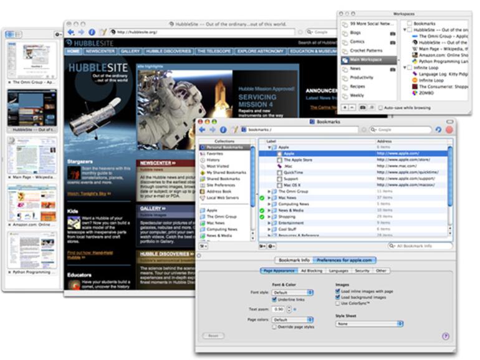This screenshot has width=480, height=360.
Task: Check the box beside Bookmarks in Workspaces
Action: pos(410,24)
